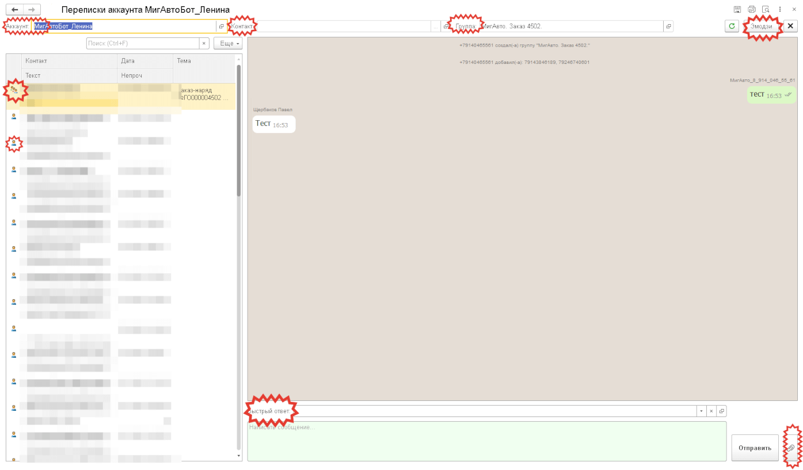This screenshot has width=803, height=470.
Task: Clear the search field with x
Action: [x=204, y=43]
